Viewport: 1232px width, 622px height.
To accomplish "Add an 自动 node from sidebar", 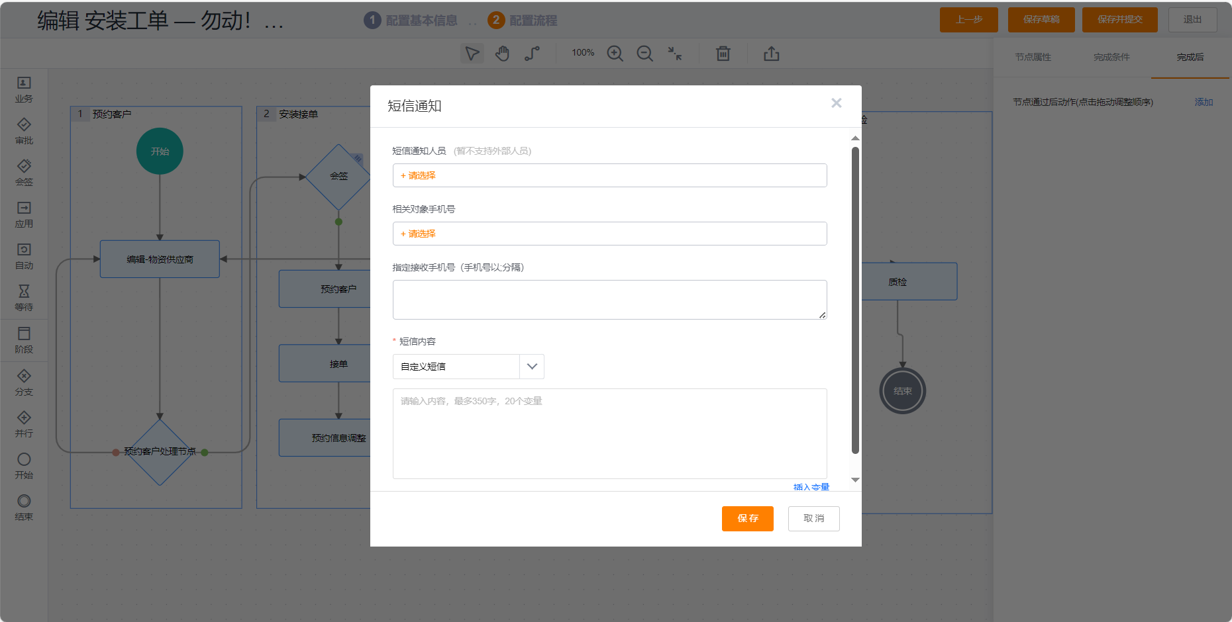I will point(24,257).
